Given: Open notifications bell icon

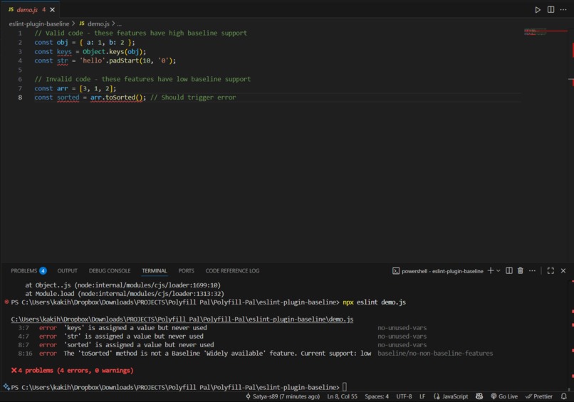Looking at the screenshot, I should [x=564, y=396].
